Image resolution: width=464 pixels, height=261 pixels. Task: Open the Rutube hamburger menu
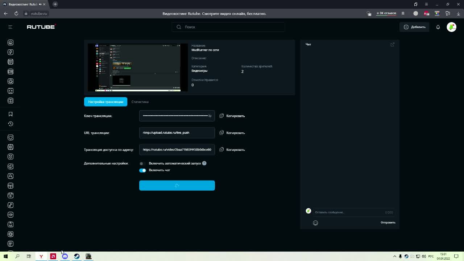coord(10,27)
